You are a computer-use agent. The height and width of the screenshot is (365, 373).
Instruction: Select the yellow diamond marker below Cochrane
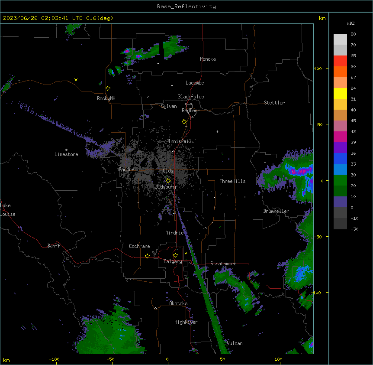pos(147,256)
